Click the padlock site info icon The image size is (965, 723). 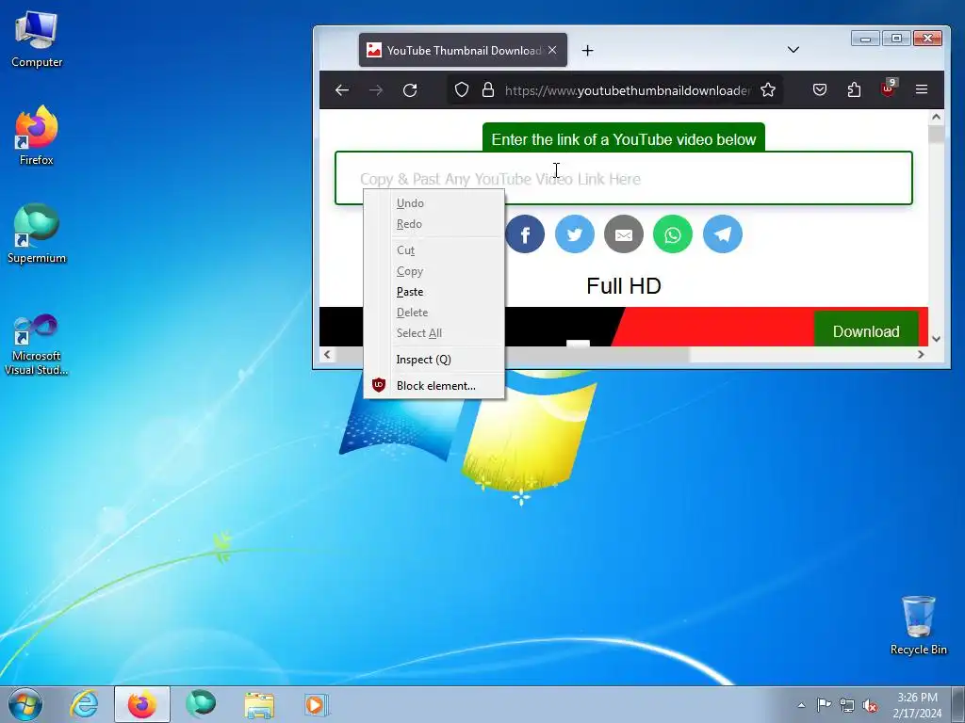(x=488, y=90)
